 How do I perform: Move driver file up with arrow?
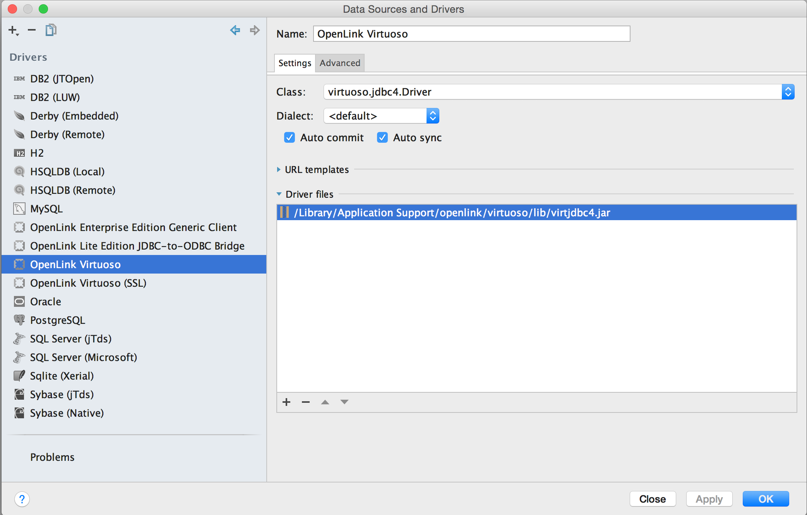coord(325,402)
